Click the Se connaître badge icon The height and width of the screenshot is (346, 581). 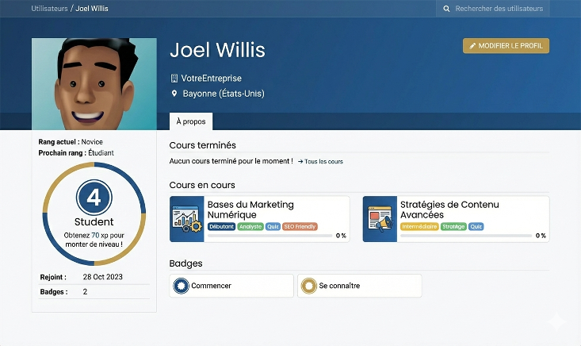pos(308,286)
